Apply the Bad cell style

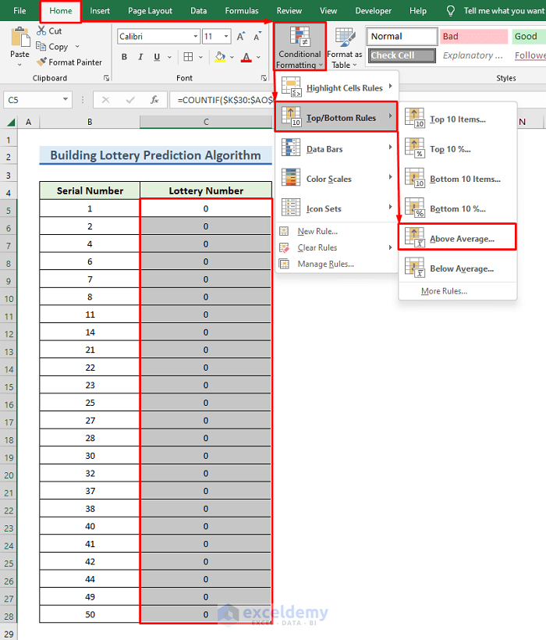pyautogui.click(x=473, y=37)
